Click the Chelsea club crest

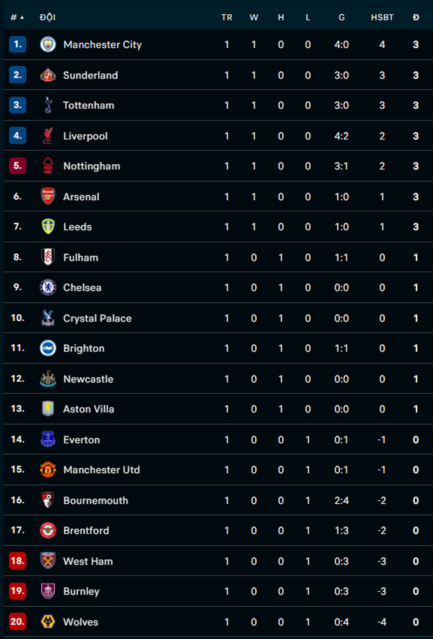point(48,287)
